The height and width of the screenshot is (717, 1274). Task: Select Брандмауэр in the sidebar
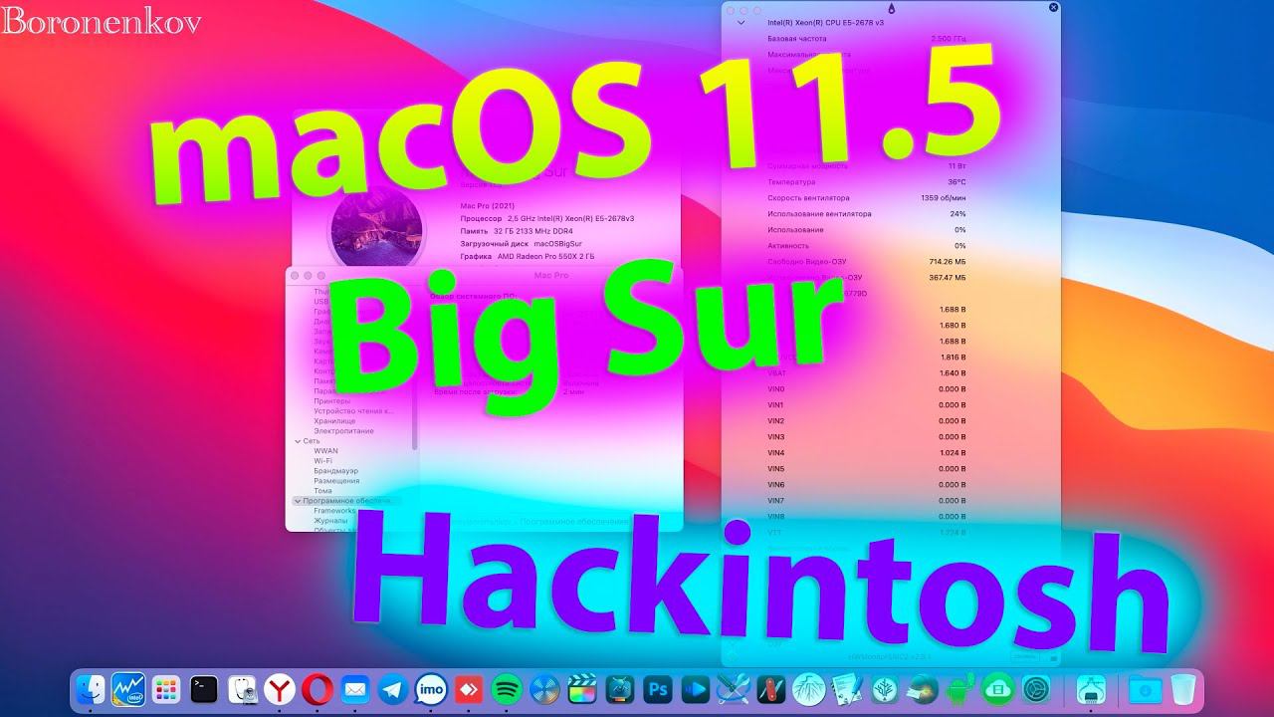(335, 471)
